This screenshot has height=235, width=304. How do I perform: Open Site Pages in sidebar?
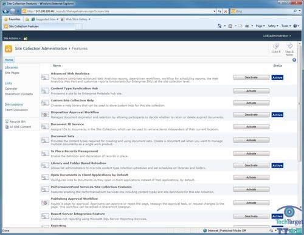click(12, 73)
